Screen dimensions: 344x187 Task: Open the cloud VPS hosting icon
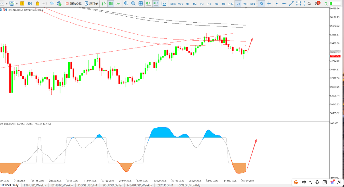pyautogui.click(x=52, y=3)
